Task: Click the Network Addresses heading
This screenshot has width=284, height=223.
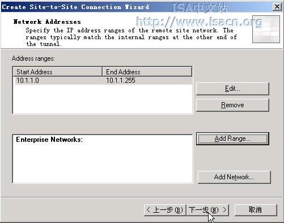Action: (x=47, y=22)
